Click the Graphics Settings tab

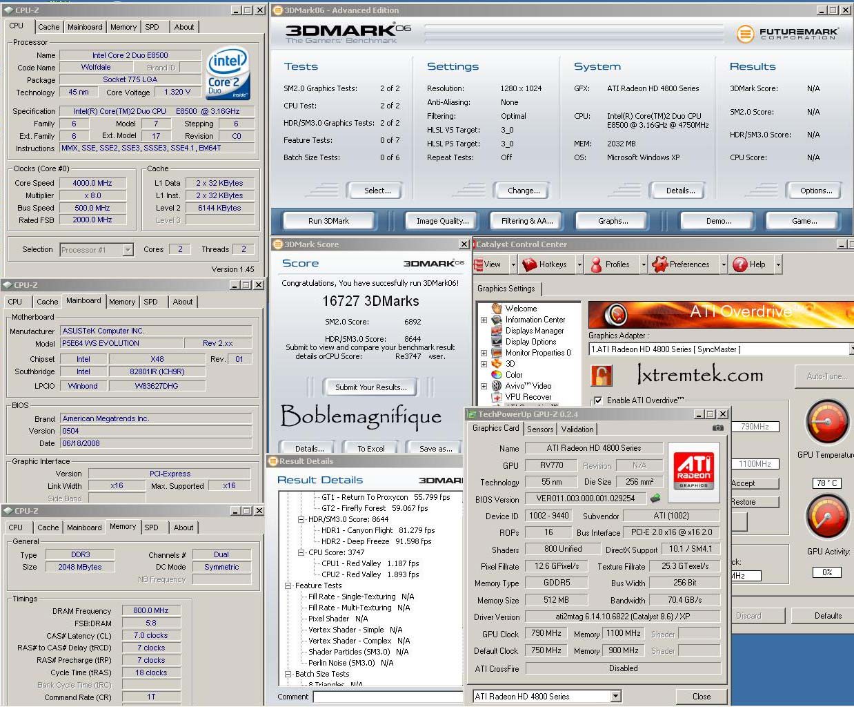point(506,289)
